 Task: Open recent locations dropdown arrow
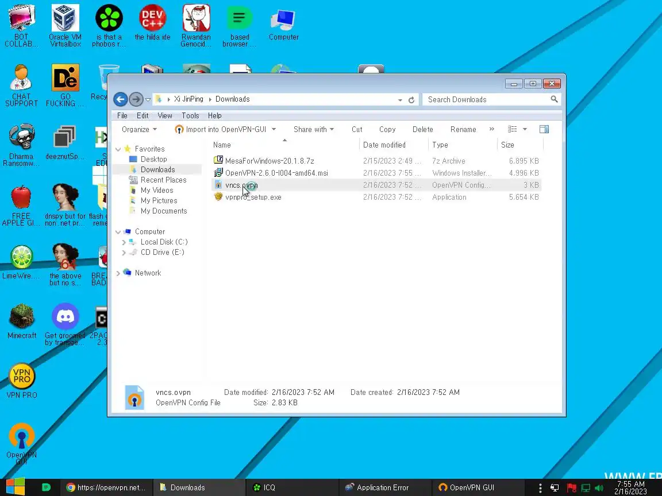(x=148, y=100)
